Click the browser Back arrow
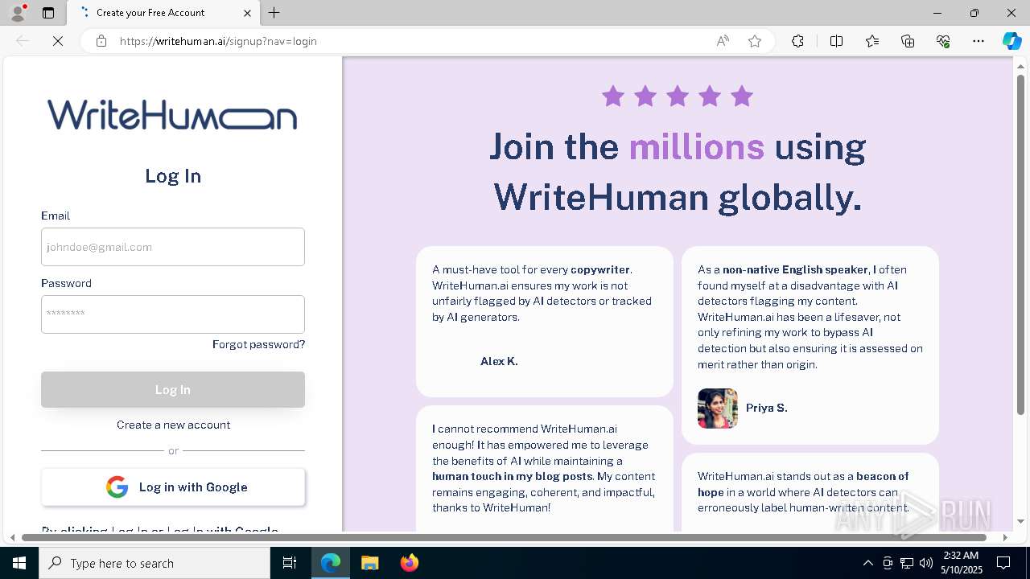 click(23, 41)
